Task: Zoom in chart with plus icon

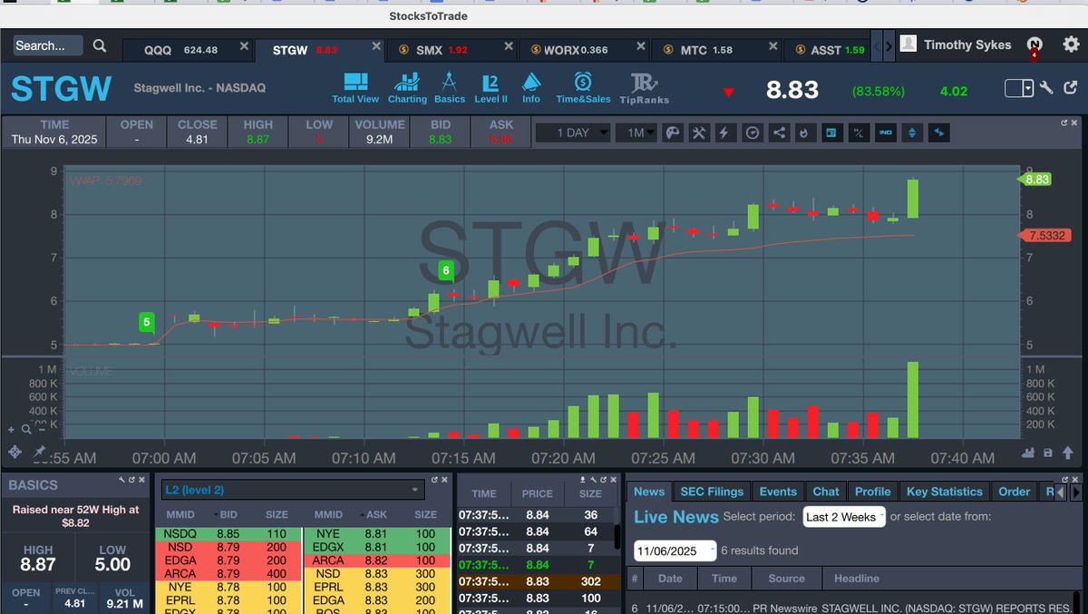Action: coord(12,430)
